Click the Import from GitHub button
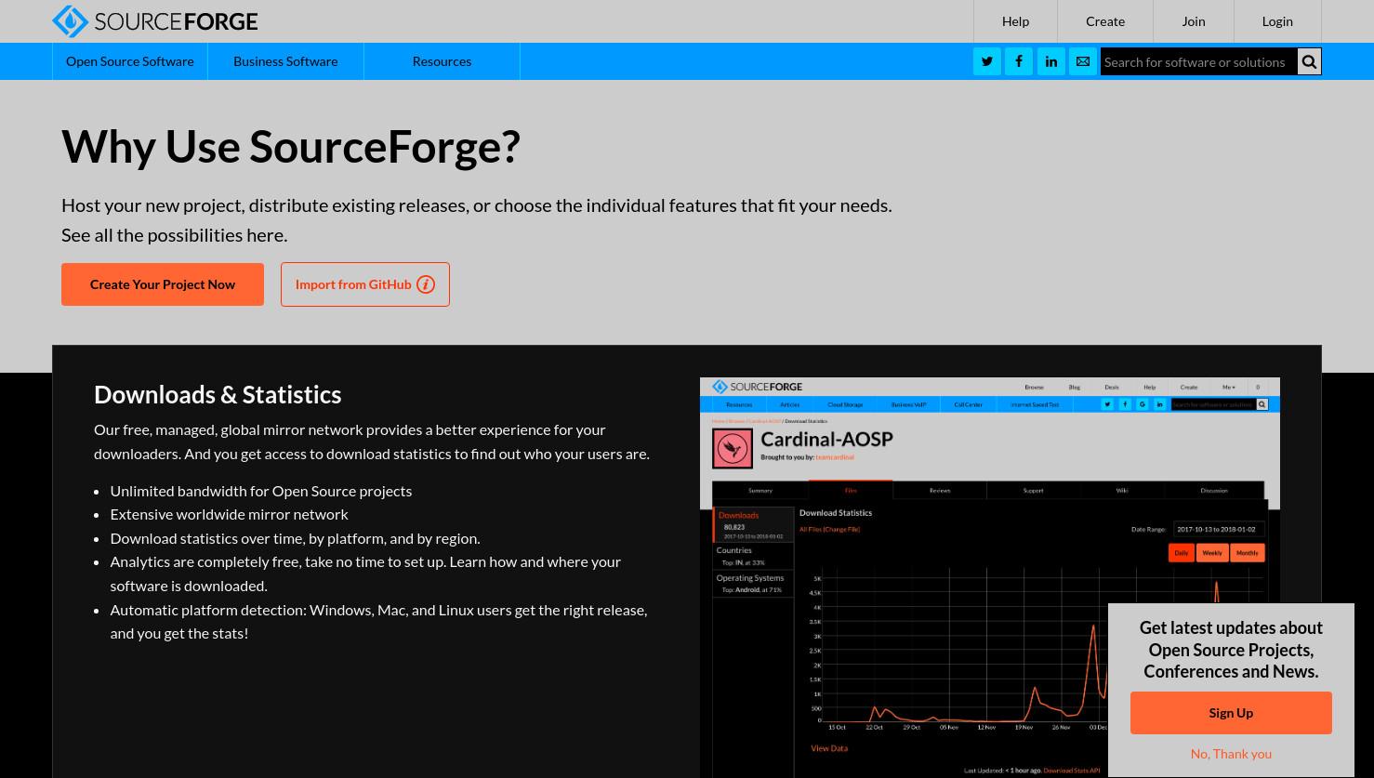The width and height of the screenshot is (1374, 778). [x=365, y=284]
